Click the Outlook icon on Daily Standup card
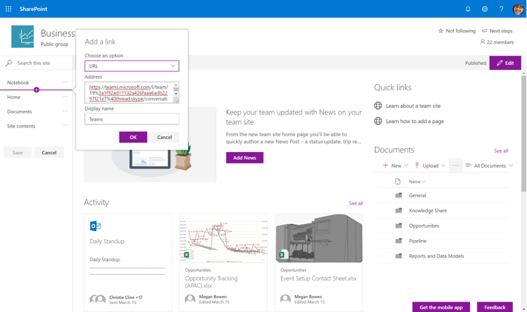Screen dimensions: 527x312 tap(95, 226)
